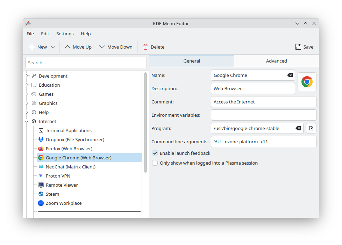Click the Proton VPN icon
342x245 pixels.
click(41, 176)
